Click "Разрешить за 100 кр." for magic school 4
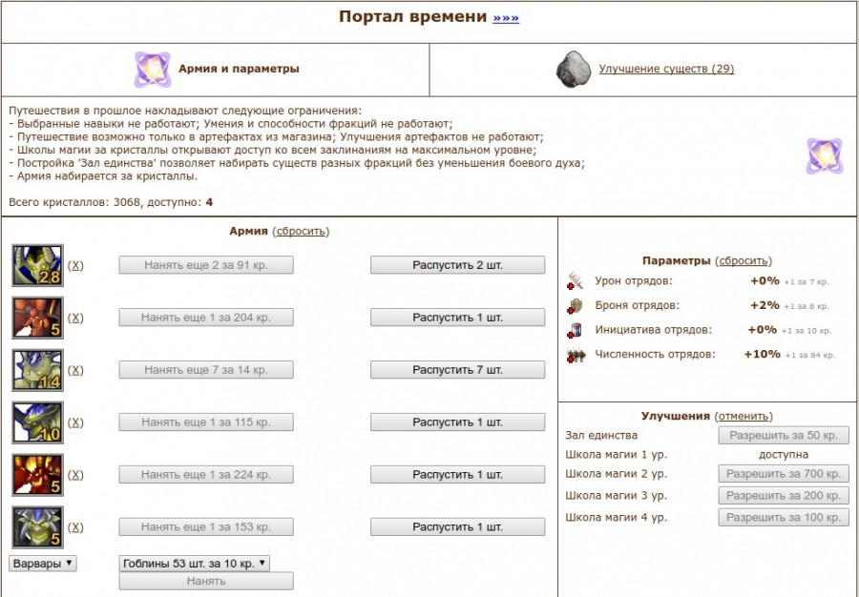859x597 pixels. pyautogui.click(x=784, y=517)
